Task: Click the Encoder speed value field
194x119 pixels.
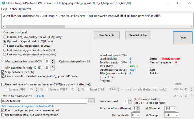Action: pyautogui.click(x=126, y=101)
